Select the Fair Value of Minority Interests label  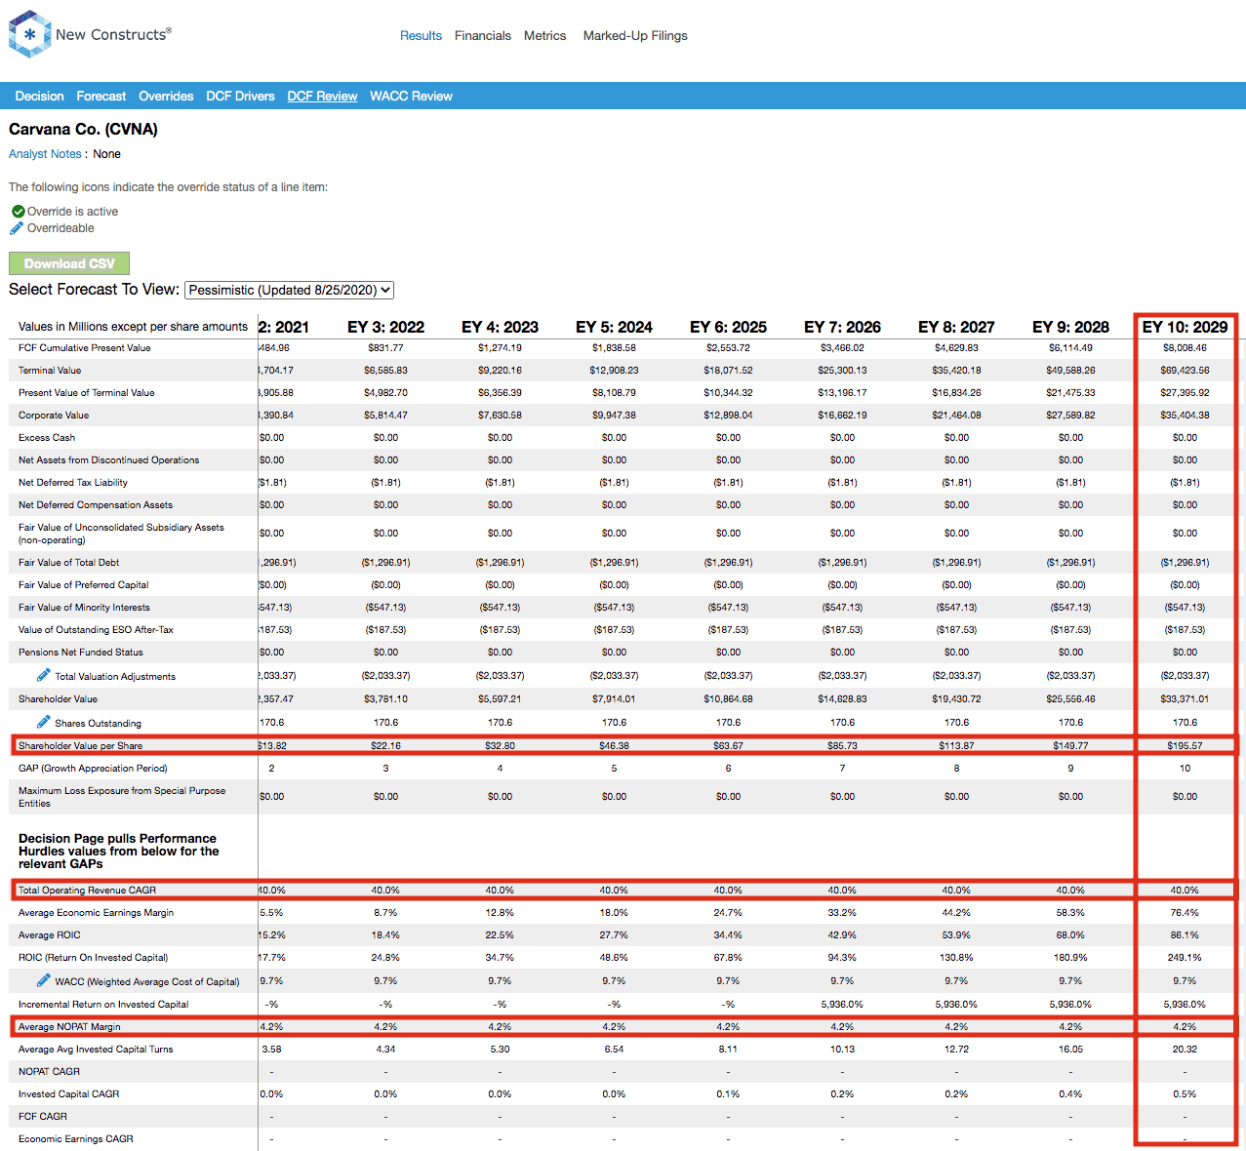[84, 607]
